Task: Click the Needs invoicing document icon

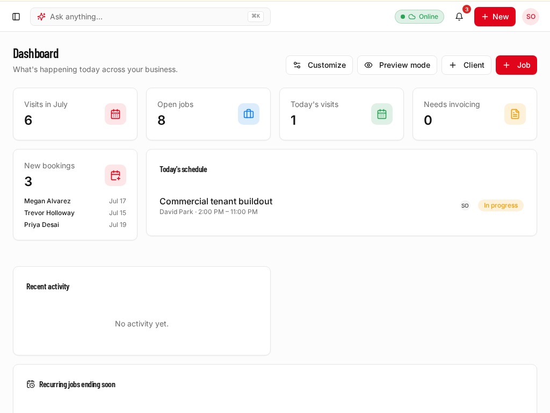Action: point(515,114)
